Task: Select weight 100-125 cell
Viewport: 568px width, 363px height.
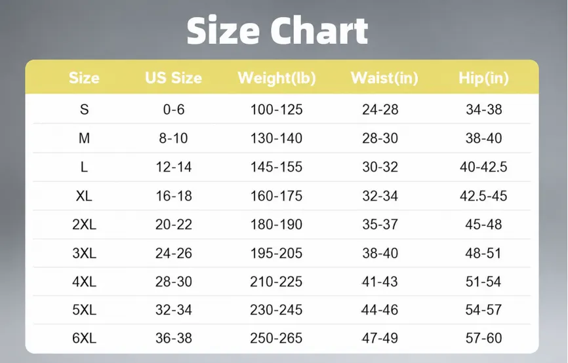Action: click(x=276, y=109)
